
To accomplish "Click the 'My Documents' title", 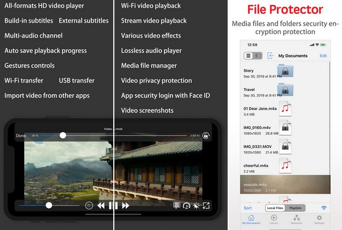I will pos(293,56).
